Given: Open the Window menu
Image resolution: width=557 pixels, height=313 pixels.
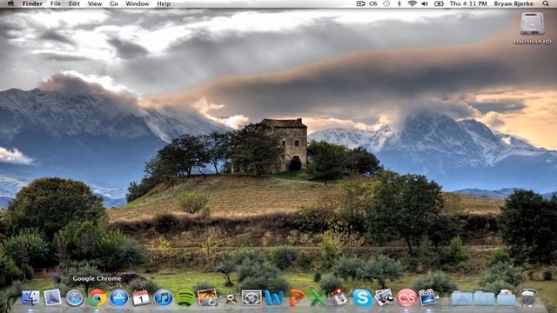Looking at the screenshot, I should (138, 3).
